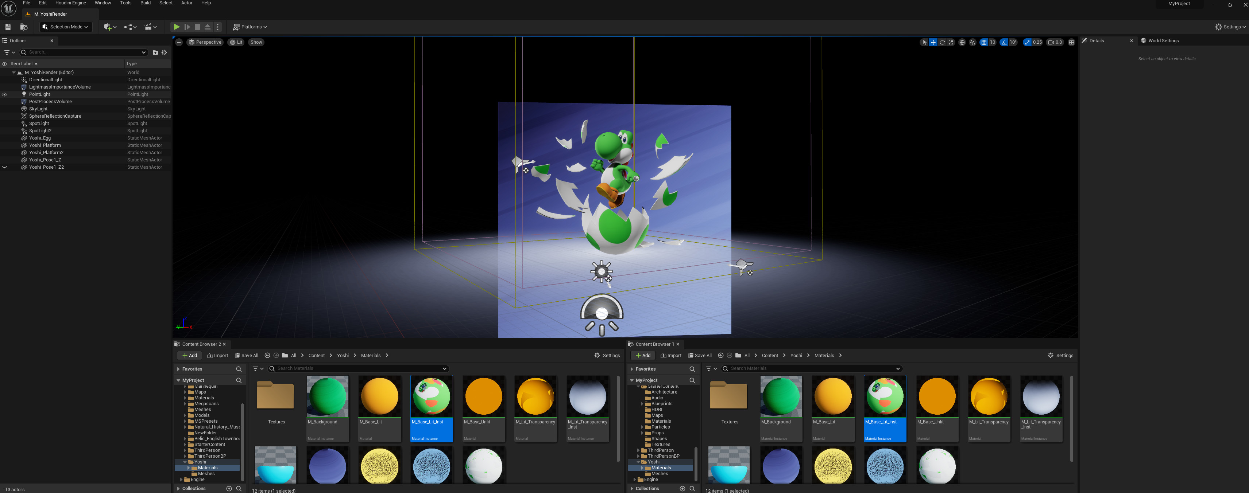Toggle world/local coordinate system globe icon
The width and height of the screenshot is (1249, 493).
click(962, 42)
